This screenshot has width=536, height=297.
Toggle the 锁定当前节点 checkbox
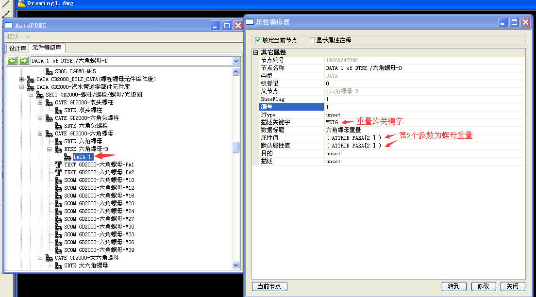click(258, 40)
